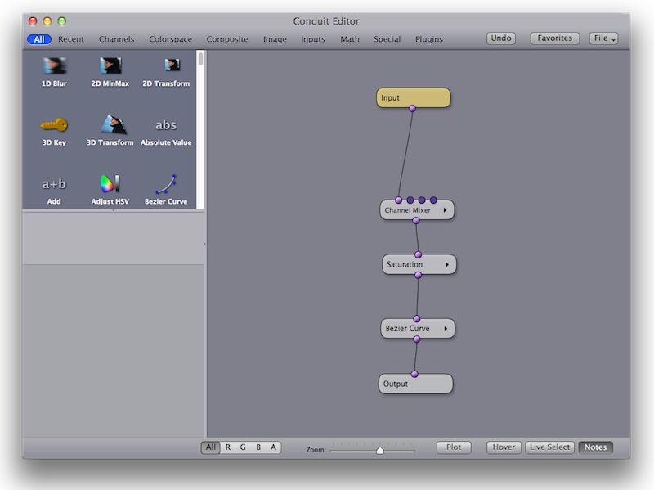Pick the 2D MinMax node icon
Viewport: 654px width, 490px height.
pos(110,66)
